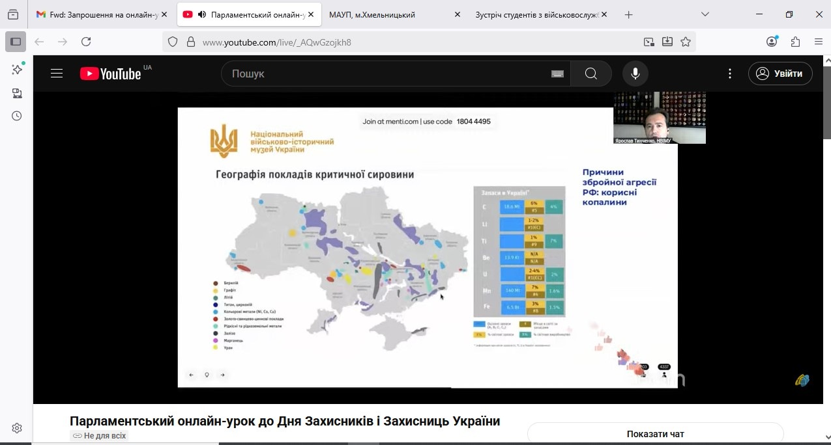The height and width of the screenshot is (445, 831).
Task: Open the Firefox application menu
Action: tap(819, 42)
